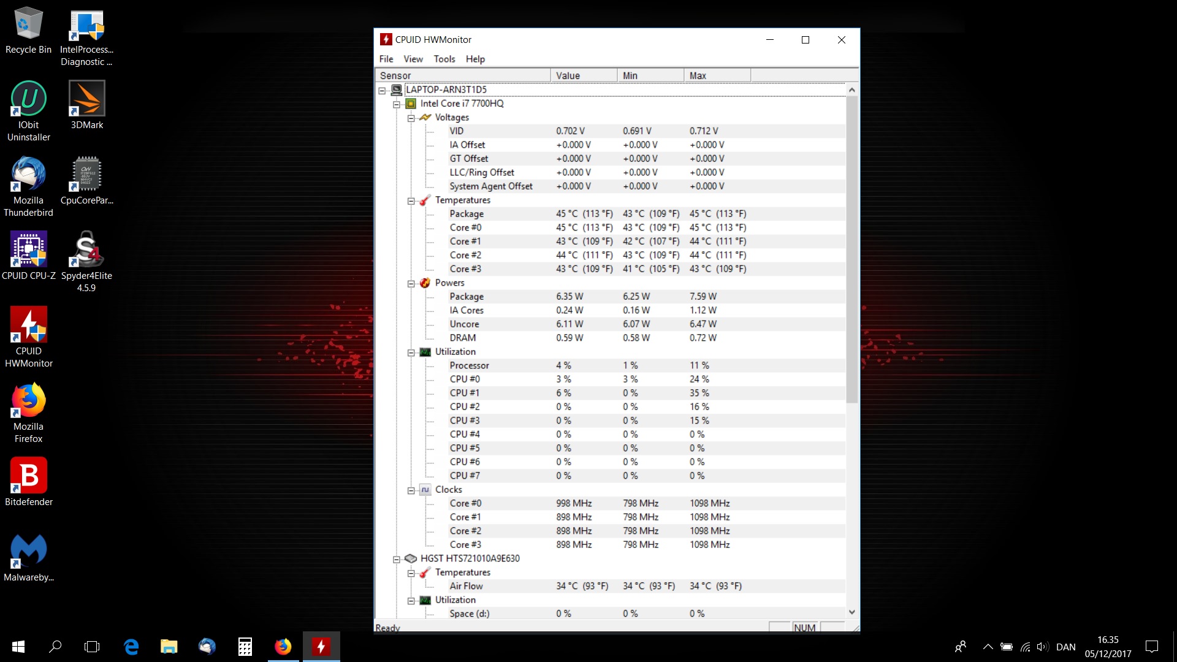Select Firefox on the taskbar
The height and width of the screenshot is (662, 1177).
click(x=283, y=646)
